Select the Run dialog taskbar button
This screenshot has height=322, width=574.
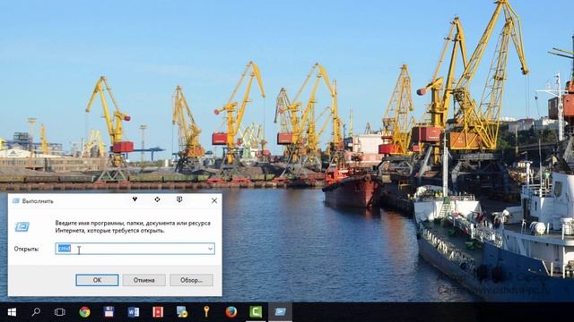280,312
